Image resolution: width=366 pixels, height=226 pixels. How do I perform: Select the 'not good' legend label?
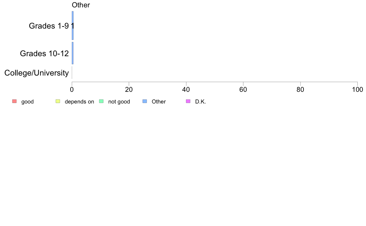119,102
